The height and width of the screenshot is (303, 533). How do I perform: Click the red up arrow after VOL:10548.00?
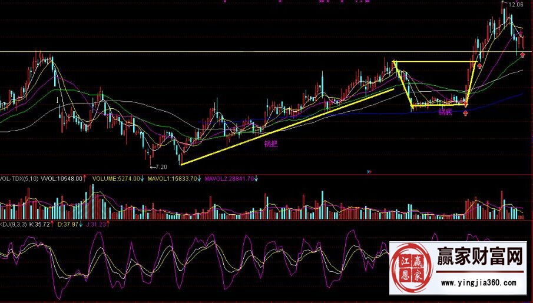click(85, 178)
